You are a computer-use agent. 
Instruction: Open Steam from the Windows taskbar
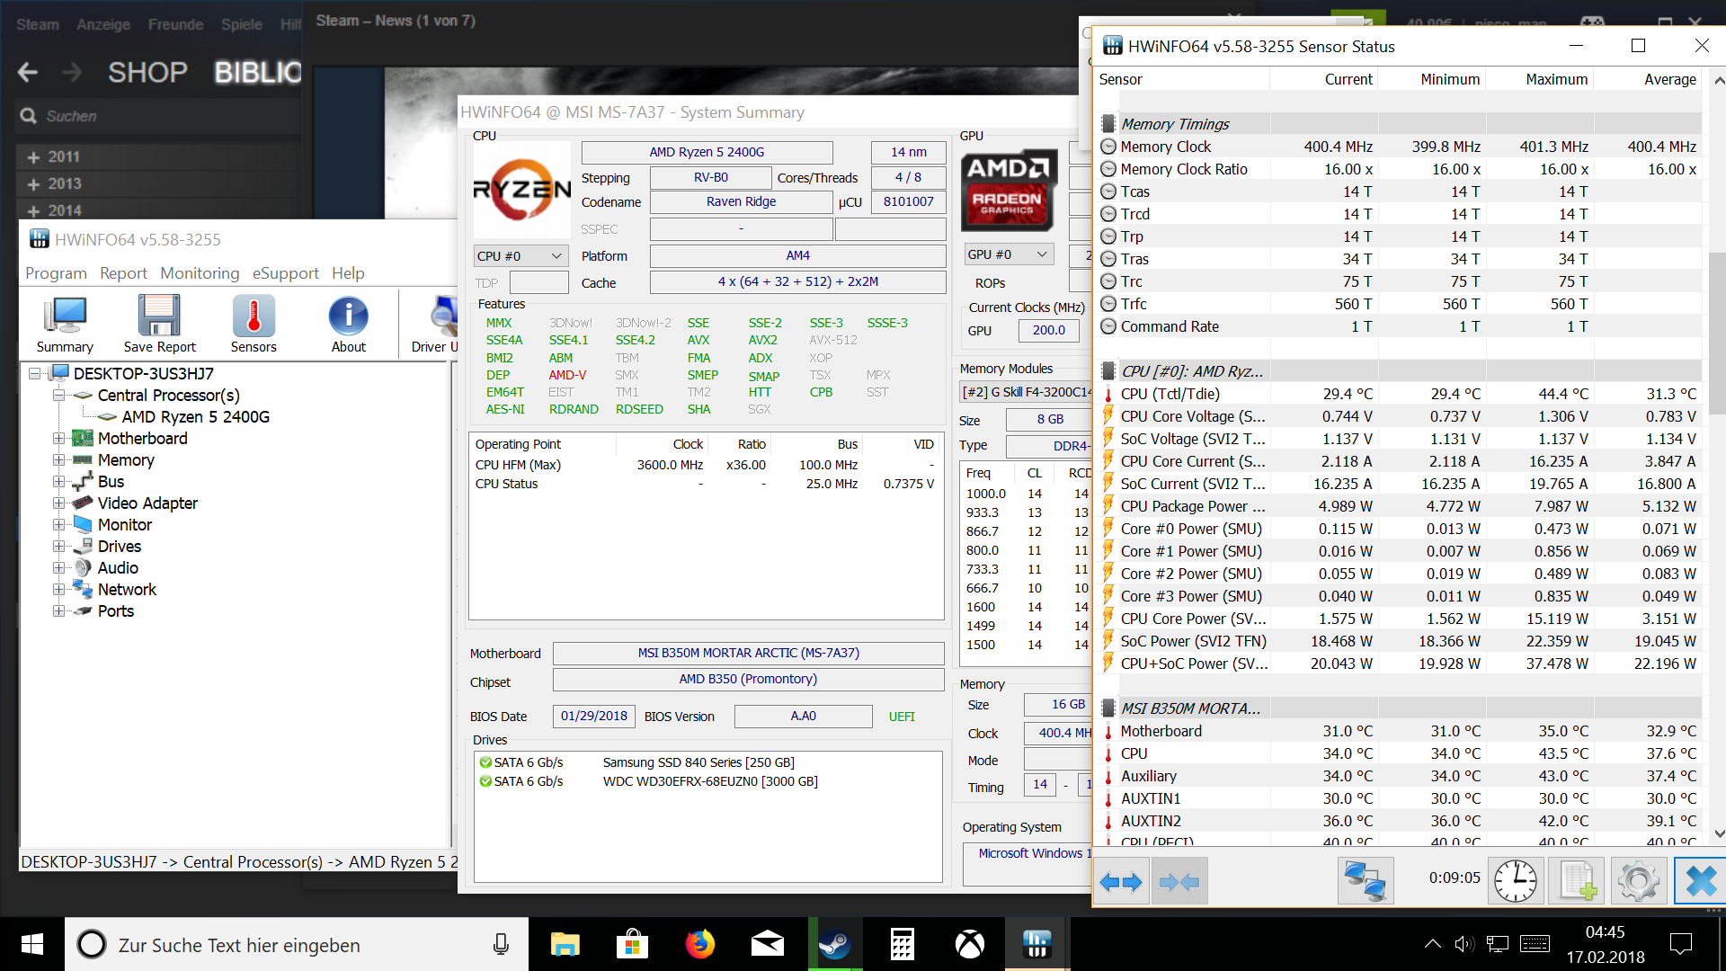(834, 945)
